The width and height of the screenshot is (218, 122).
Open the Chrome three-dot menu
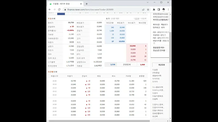[168, 10]
